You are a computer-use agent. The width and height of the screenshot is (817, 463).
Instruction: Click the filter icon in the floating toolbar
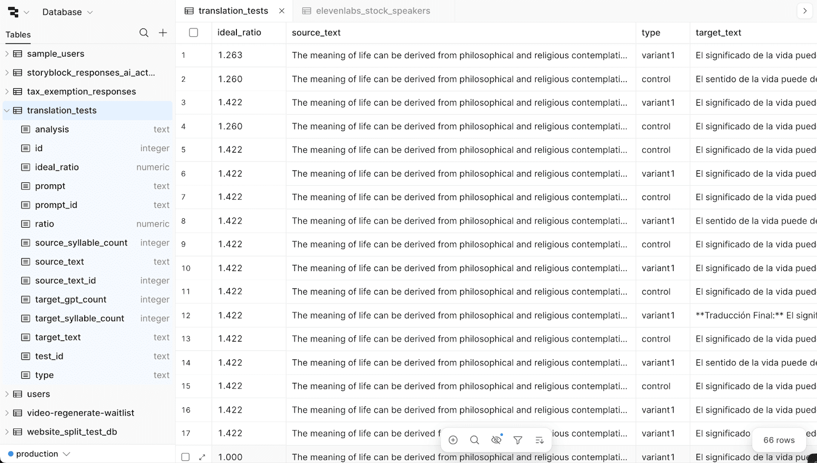[x=517, y=440]
